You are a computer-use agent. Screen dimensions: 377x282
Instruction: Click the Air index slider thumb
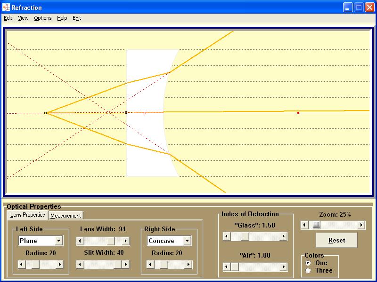[x=235, y=266]
